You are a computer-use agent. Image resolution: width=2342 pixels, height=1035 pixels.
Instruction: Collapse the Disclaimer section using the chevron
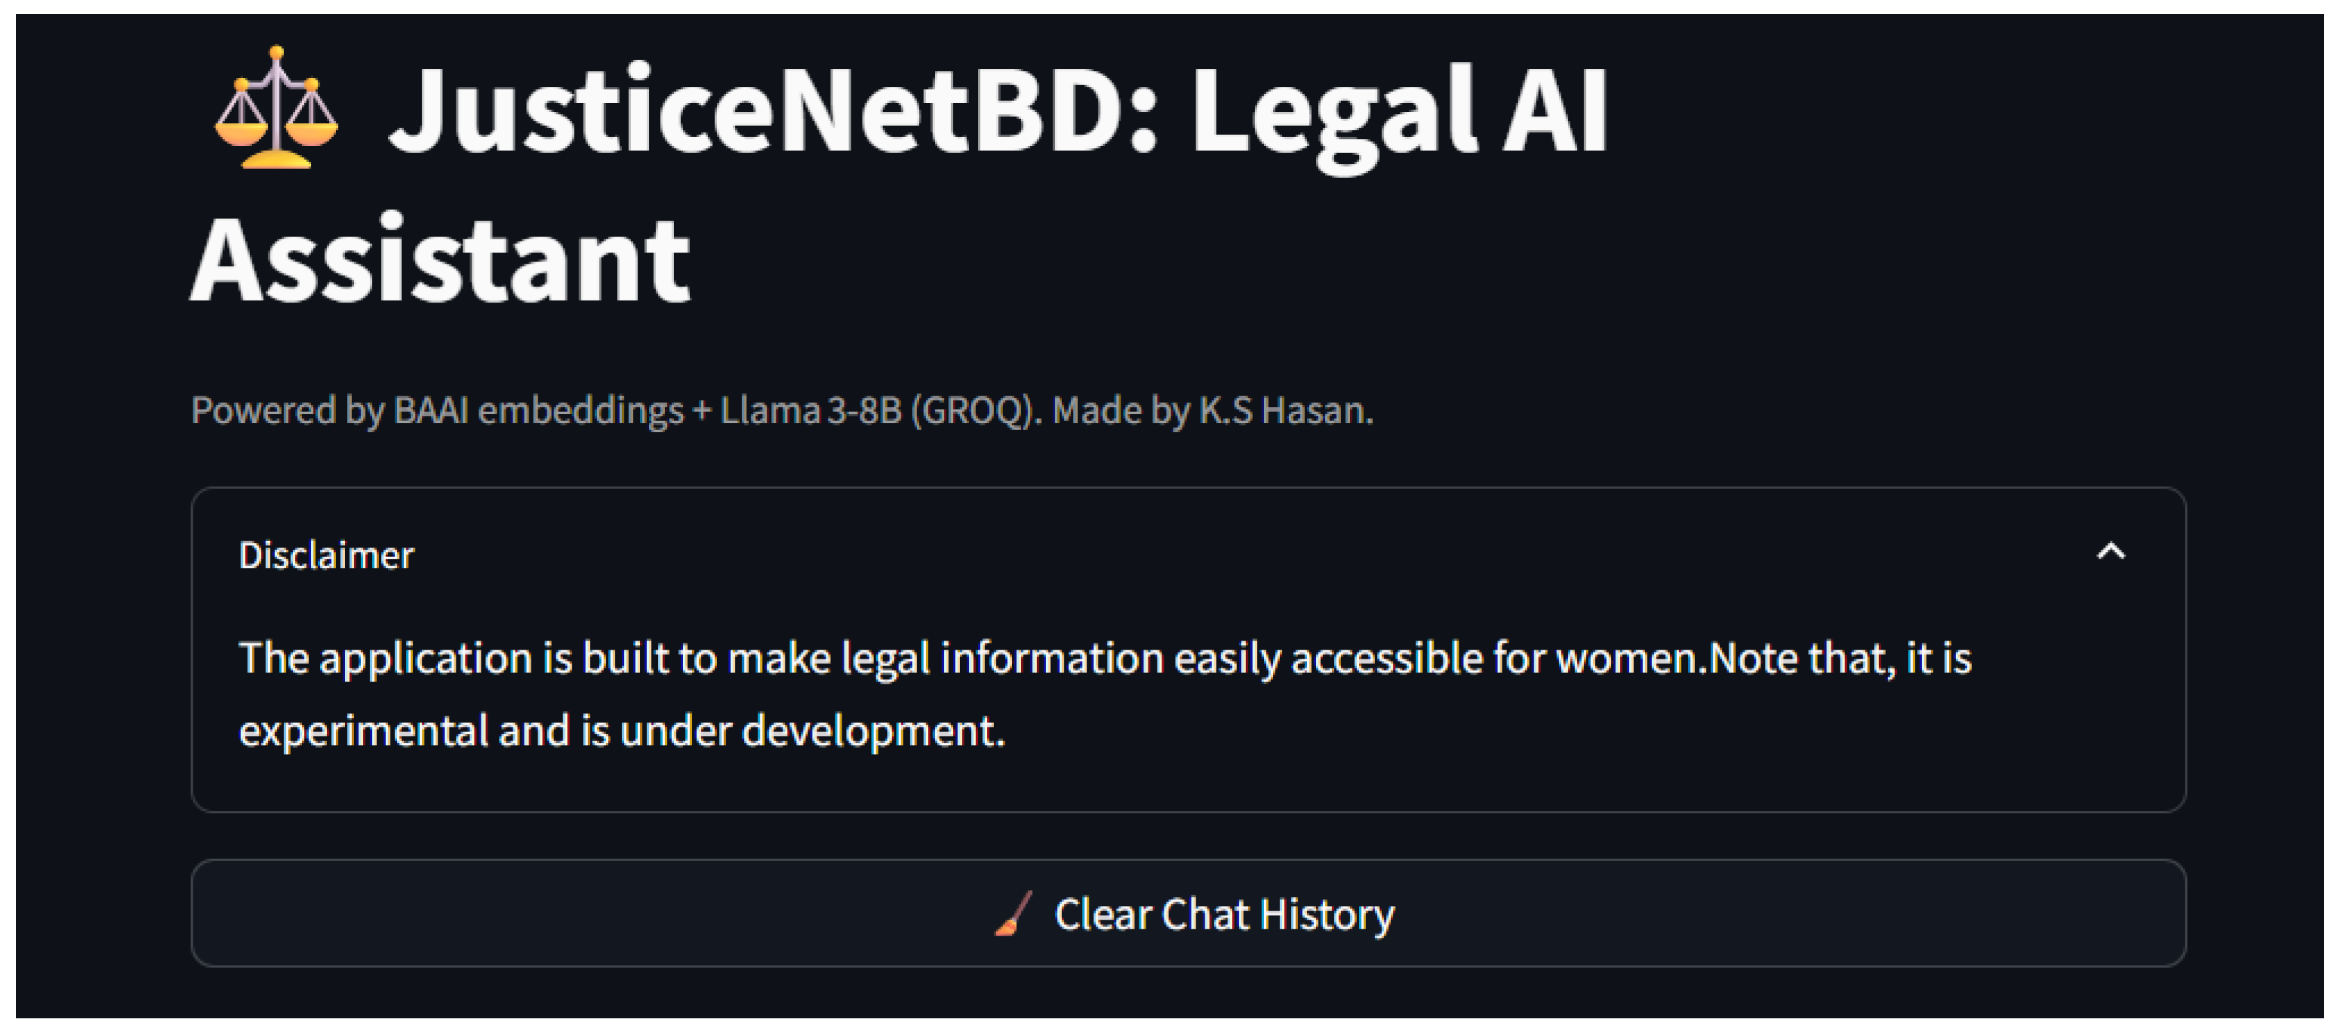coord(2110,552)
